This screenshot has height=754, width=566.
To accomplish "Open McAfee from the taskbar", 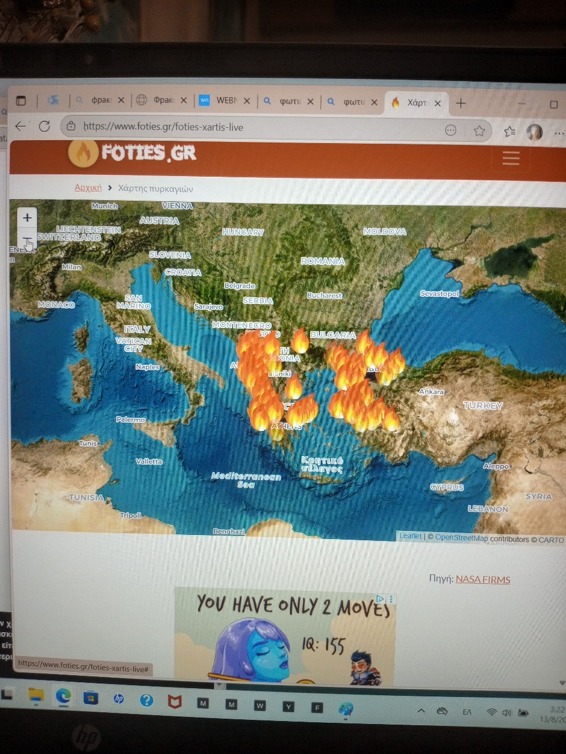I will pyautogui.click(x=175, y=702).
